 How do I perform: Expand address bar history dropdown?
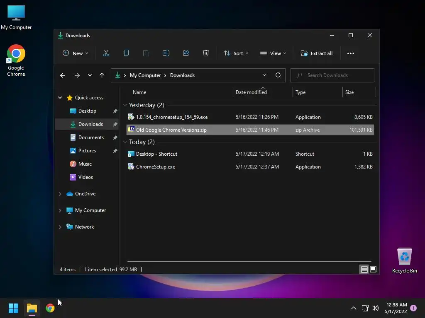264,75
